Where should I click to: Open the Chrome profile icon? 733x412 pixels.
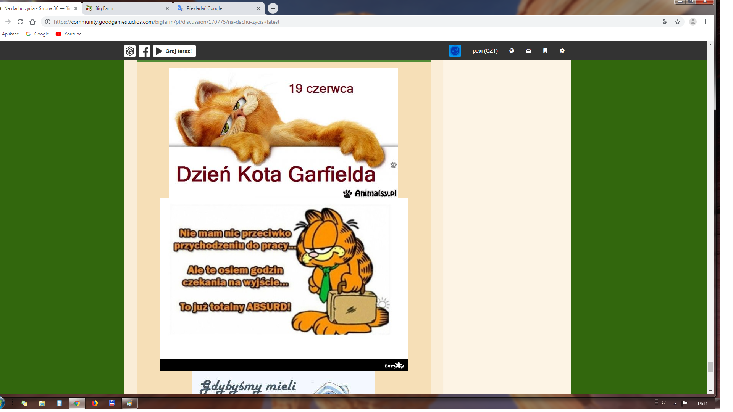coord(693,22)
